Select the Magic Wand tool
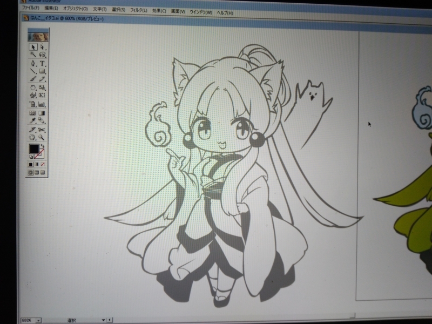The height and width of the screenshot is (324, 432). pos(33,55)
